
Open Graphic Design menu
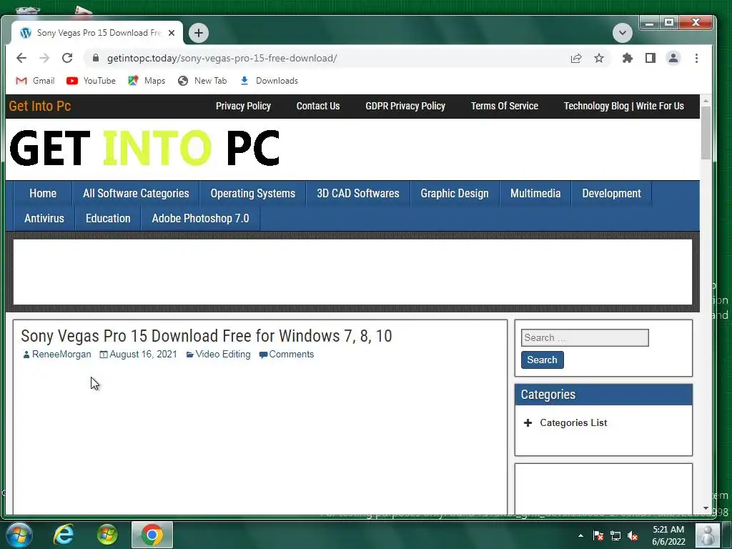[455, 193]
